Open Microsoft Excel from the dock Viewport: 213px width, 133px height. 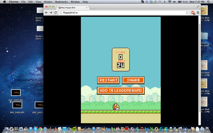tap(151, 129)
